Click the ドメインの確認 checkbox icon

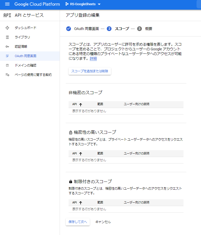7,65
